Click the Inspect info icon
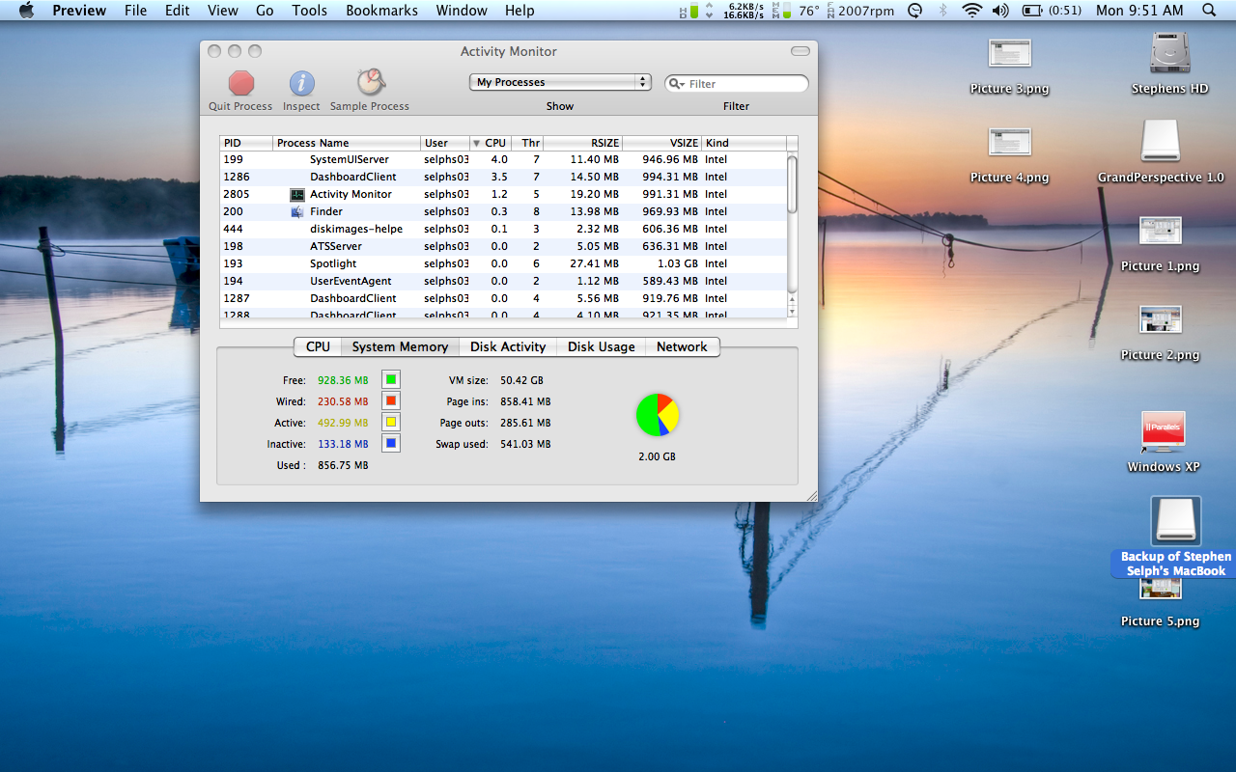Viewport: 1236px width, 772px height. (301, 83)
